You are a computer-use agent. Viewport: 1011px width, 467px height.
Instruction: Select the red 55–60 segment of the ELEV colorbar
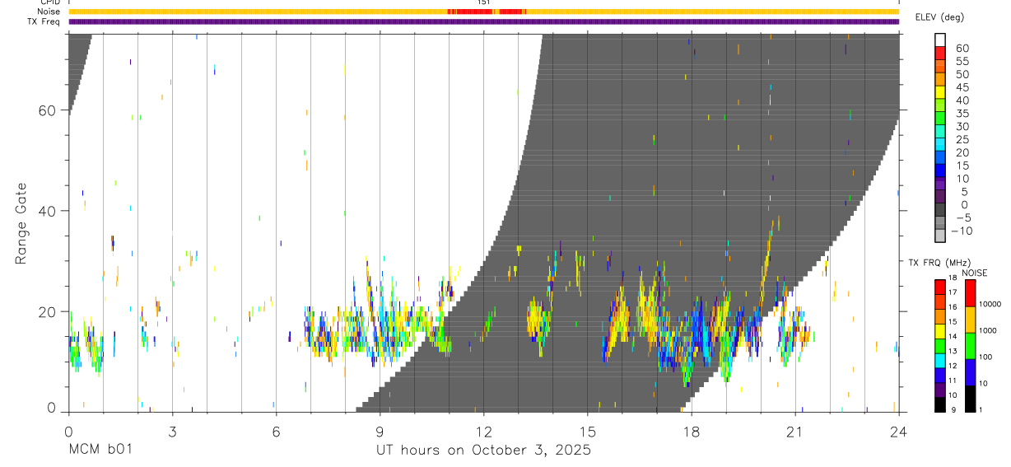pyautogui.click(x=940, y=54)
